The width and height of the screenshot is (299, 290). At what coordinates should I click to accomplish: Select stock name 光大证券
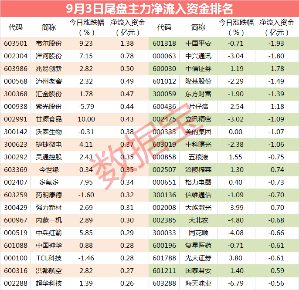(198, 258)
